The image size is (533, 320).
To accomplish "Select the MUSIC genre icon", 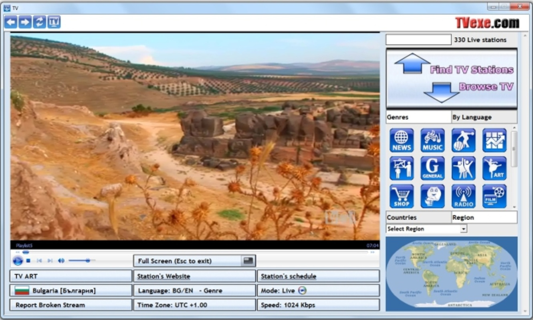I will tap(432, 140).
